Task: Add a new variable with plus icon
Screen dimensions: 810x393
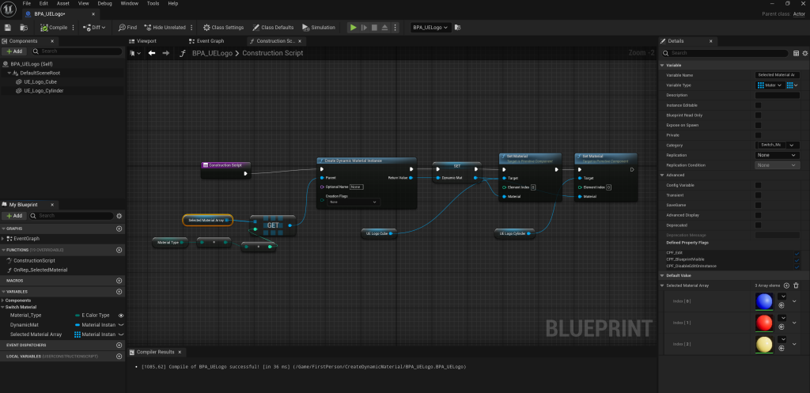Action: pyautogui.click(x=119, y=291)
